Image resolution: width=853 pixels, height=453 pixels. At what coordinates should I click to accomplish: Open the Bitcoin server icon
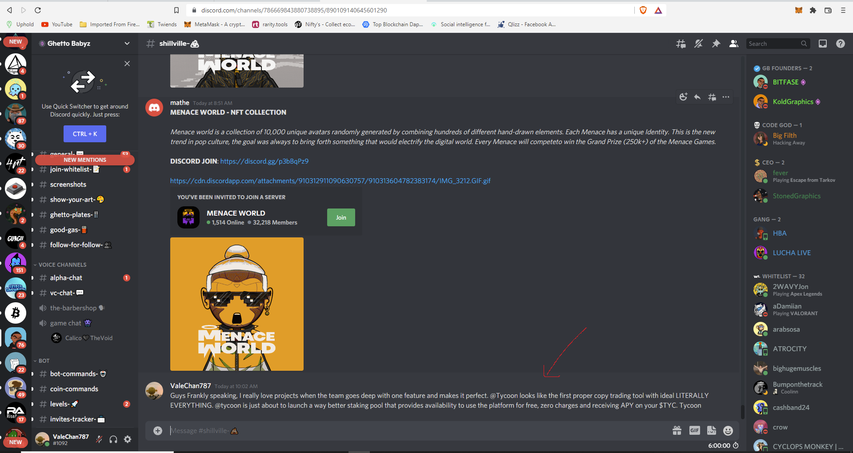pos(16,313)
